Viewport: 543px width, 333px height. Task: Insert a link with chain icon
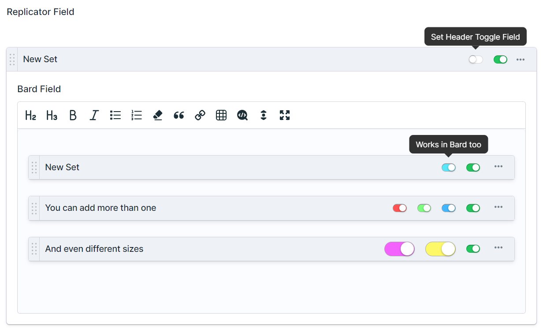(x=200, y=116)
